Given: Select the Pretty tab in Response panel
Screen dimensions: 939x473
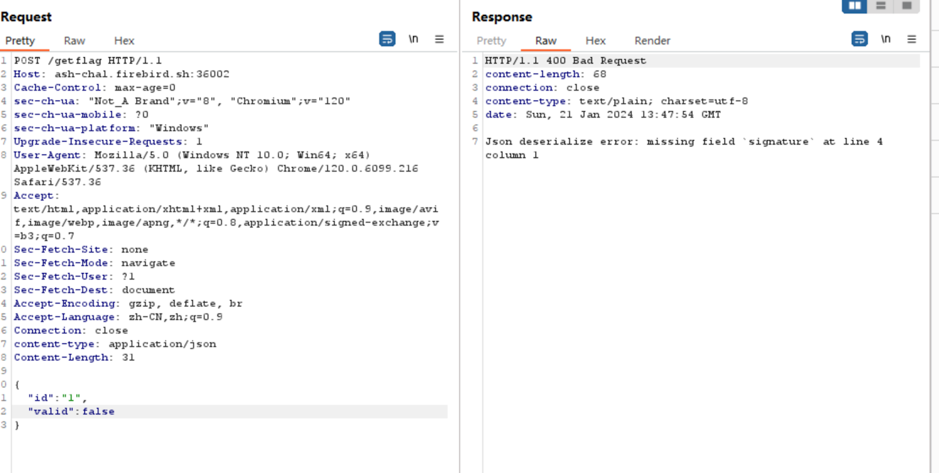Looking at the screenshot, I should pos(491,41).
